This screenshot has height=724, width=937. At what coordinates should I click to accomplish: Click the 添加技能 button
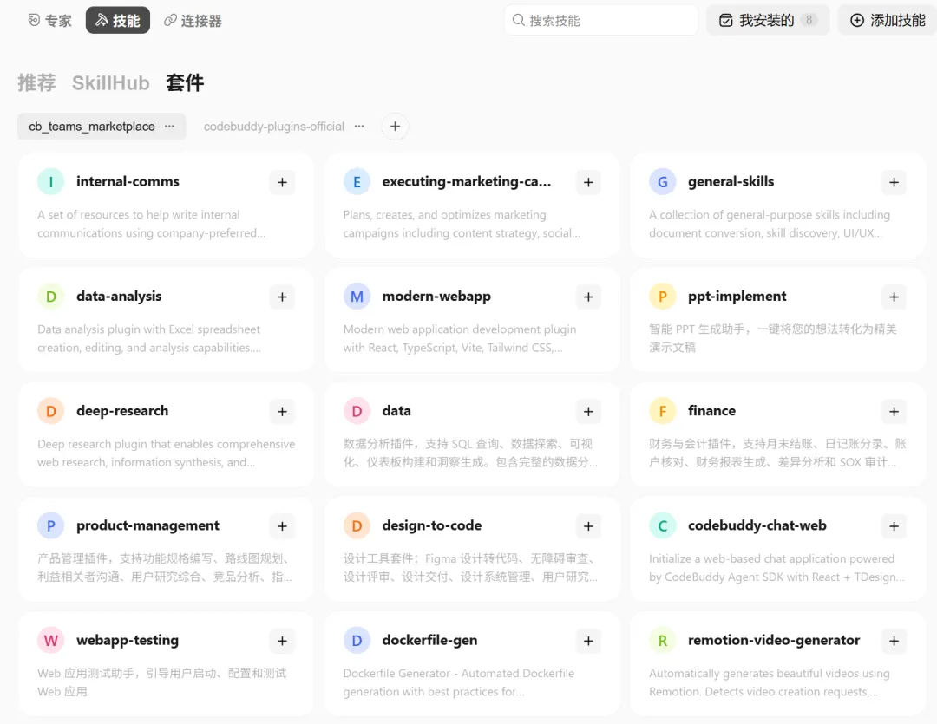tap(888, 20)
